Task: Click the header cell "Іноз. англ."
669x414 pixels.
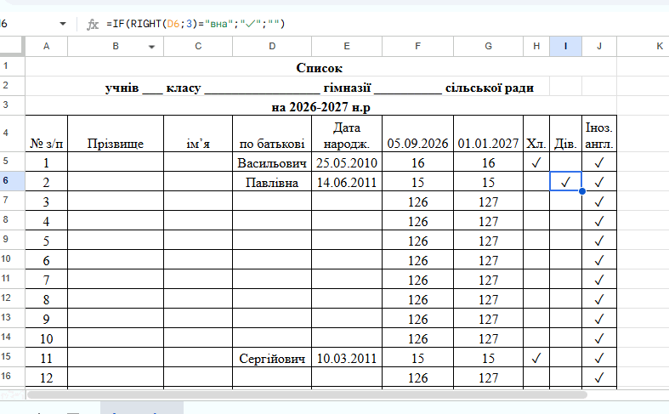Action: [599, 133]
